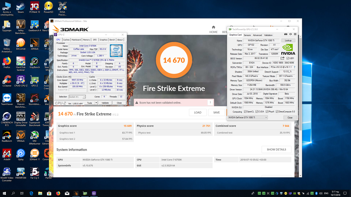Open Heaven Benchmark desktop shortcut
Image resolution: width=351 pixels, height=197 pixels.
point(21,101)
